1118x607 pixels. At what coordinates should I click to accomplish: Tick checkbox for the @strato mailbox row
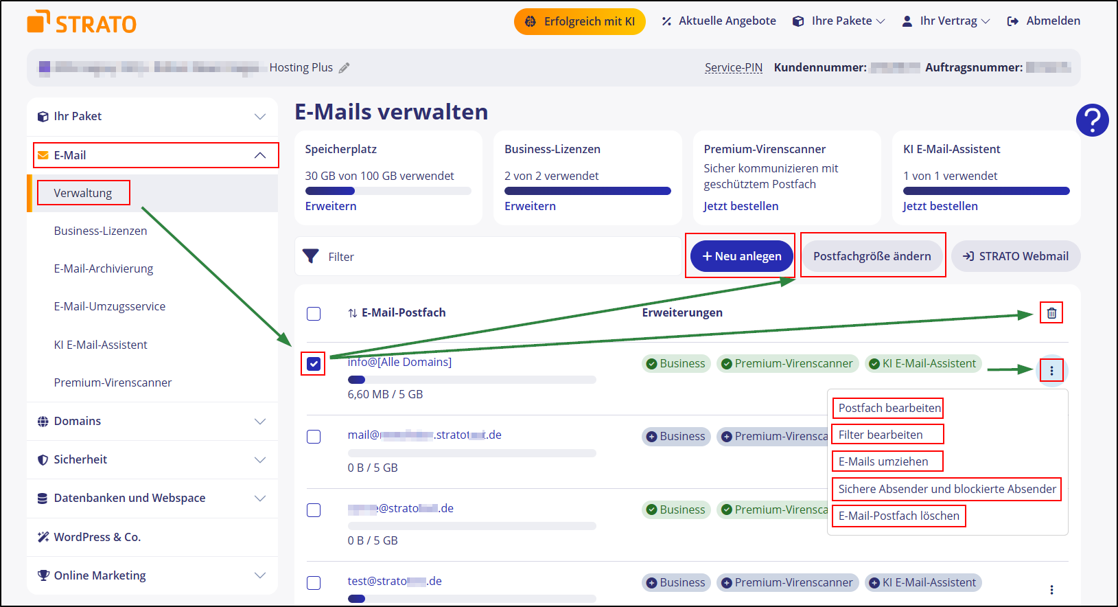(314, 510)
